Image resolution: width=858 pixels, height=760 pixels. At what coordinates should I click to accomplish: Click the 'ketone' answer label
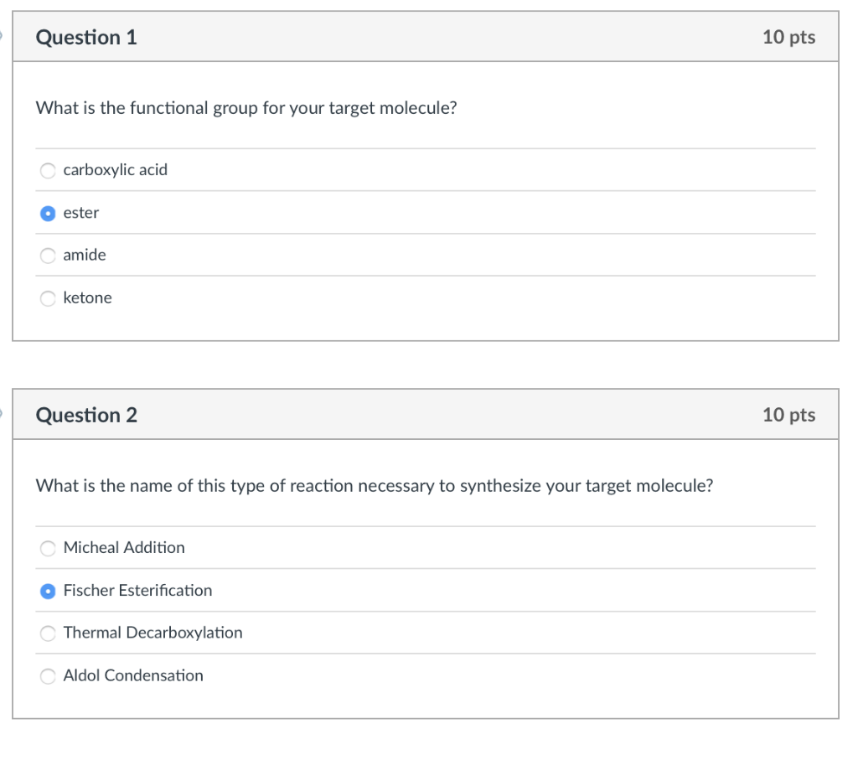(87, 297)
